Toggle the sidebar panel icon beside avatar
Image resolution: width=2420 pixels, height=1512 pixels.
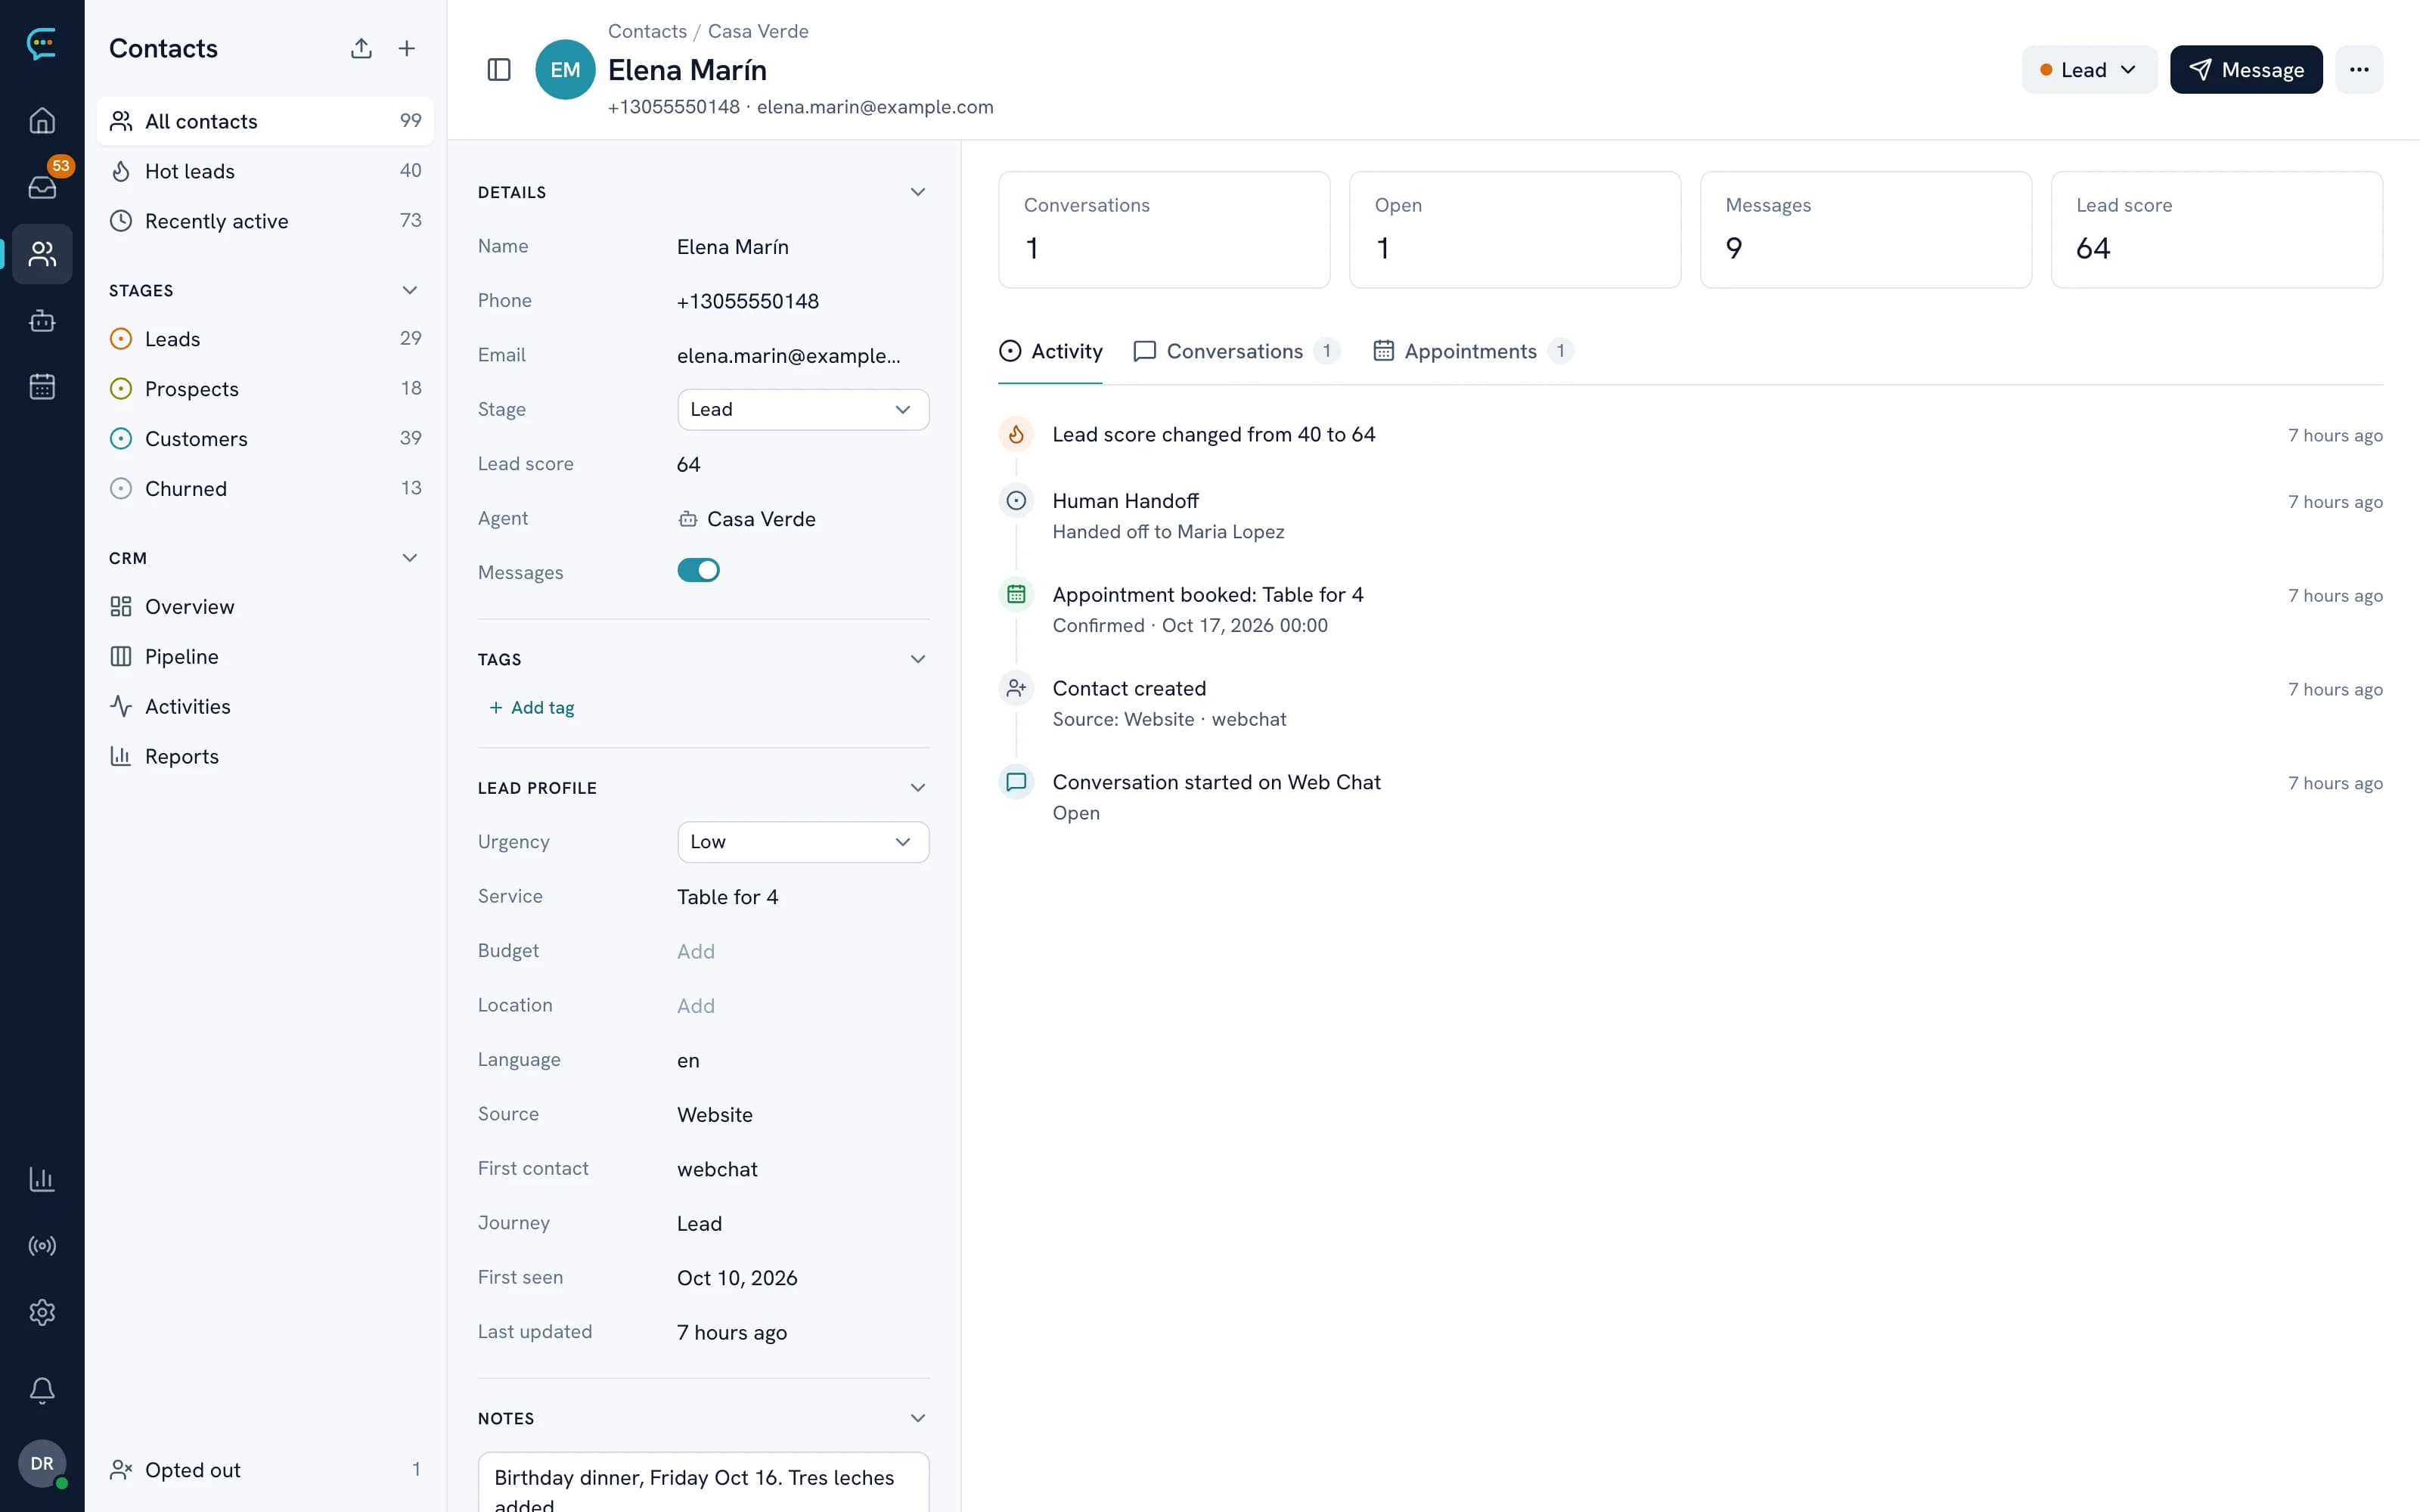click(499, 69)
